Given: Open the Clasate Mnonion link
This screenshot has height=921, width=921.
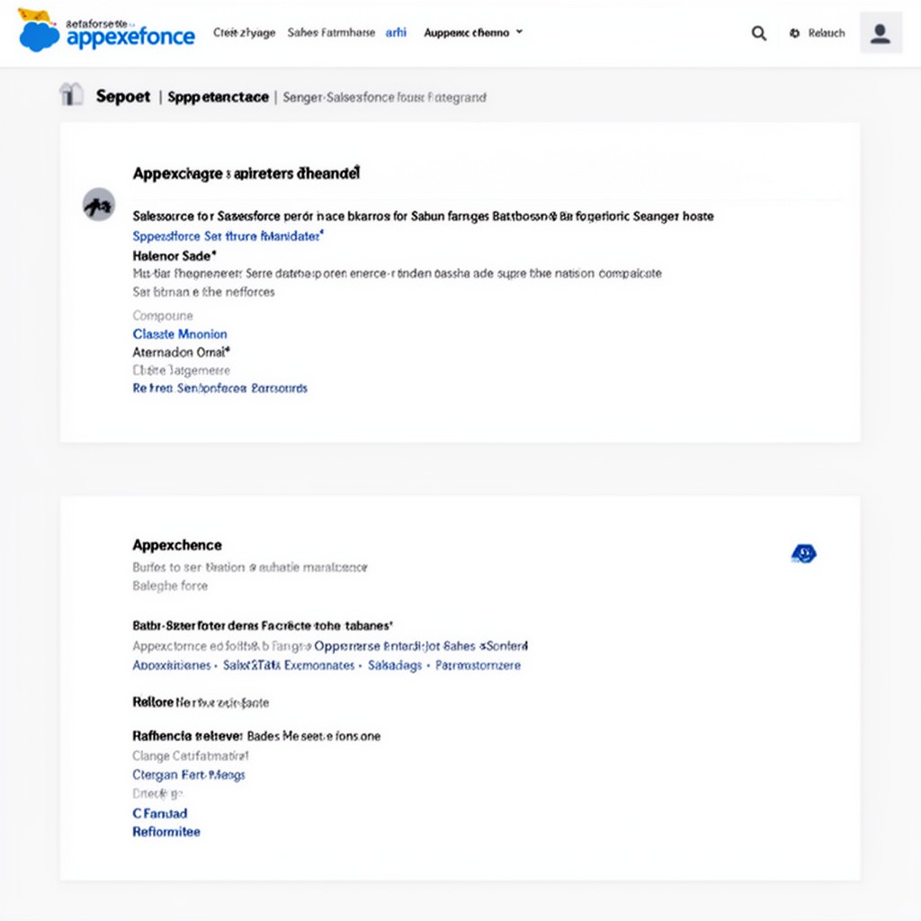Looking at the screenshot, I should click(180, 334).
